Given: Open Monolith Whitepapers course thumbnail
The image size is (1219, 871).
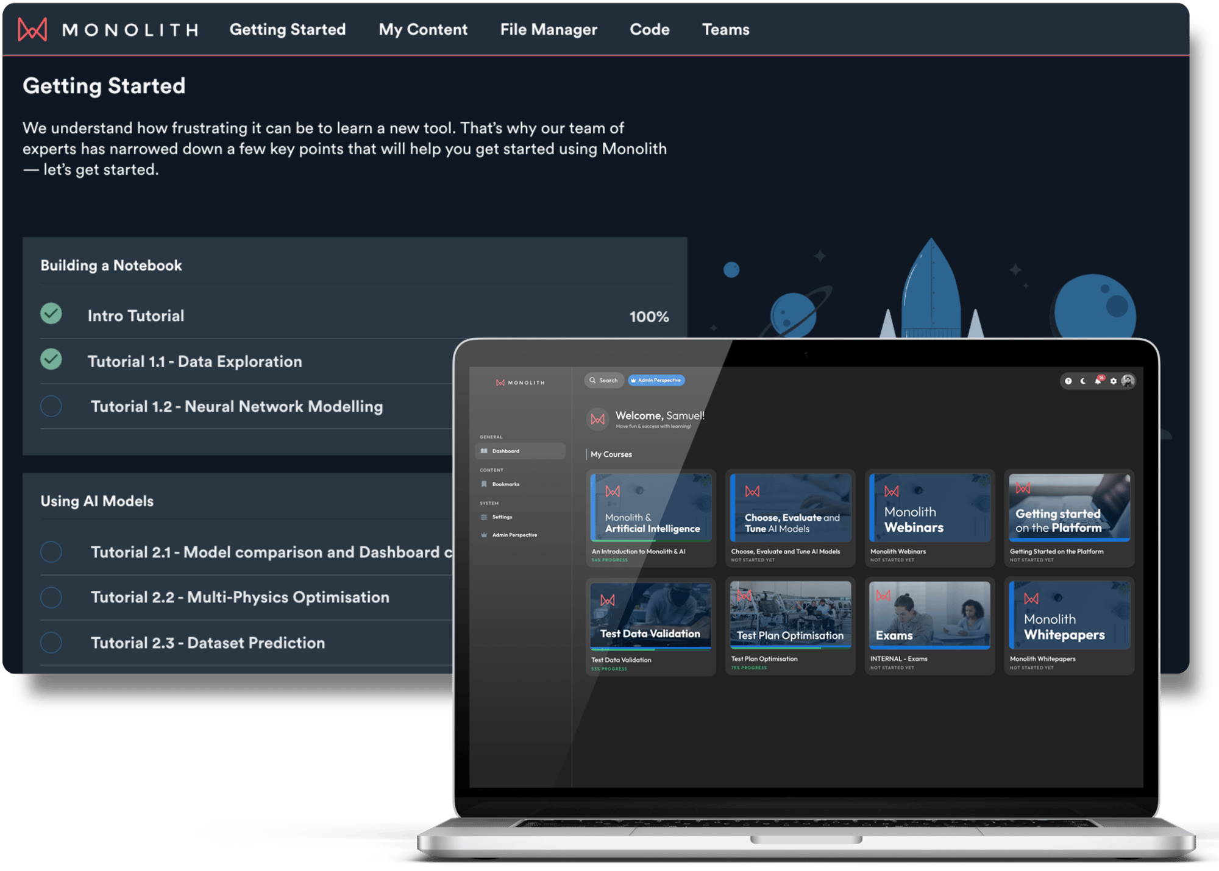Looking at the screenshot, I should [1070, 614].
